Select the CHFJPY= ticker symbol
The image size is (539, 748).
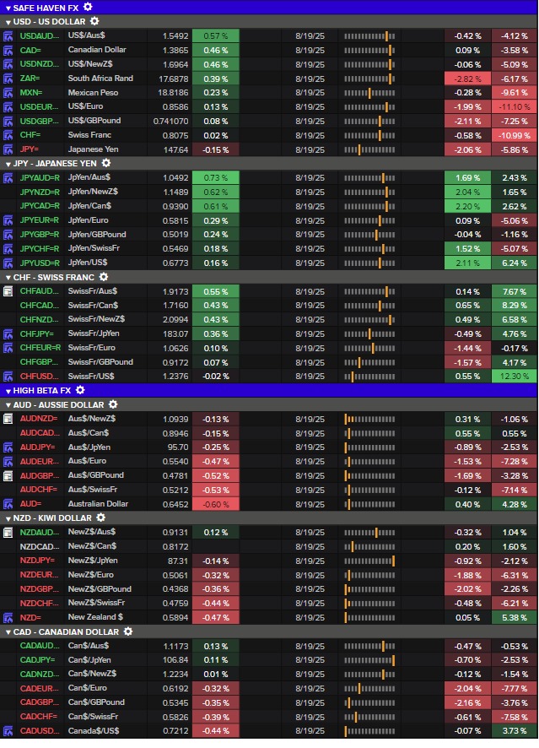[x=38, y=333]
